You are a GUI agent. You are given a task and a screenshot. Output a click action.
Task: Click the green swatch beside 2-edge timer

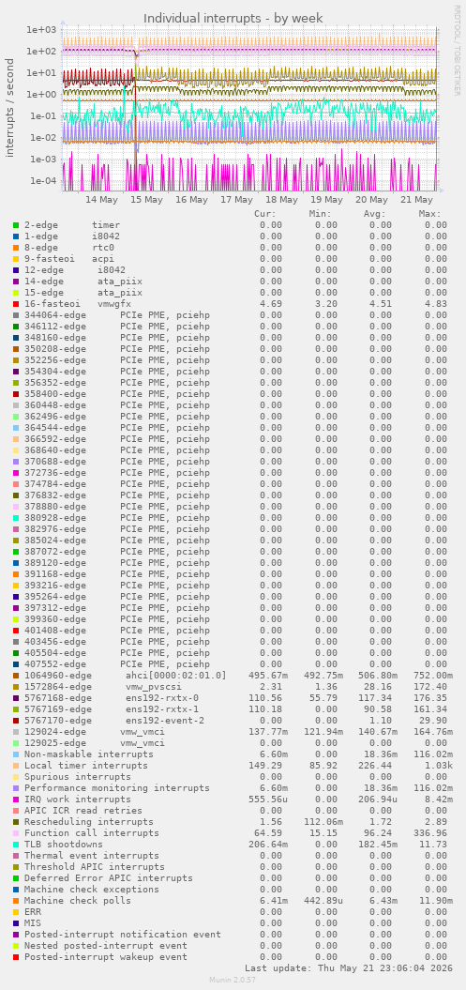pos(16,225)
